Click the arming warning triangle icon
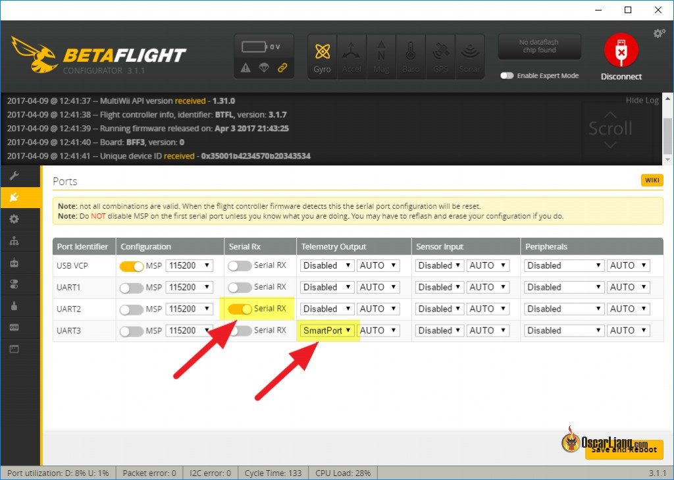Image resolution: width=674 pixels, height=480 pixels. (246, 68)
